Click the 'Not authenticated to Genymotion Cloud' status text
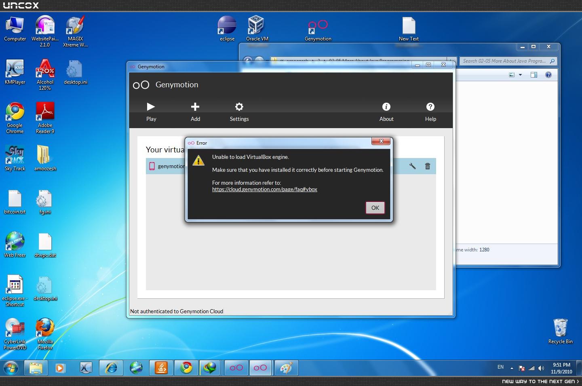 [177, 311]
